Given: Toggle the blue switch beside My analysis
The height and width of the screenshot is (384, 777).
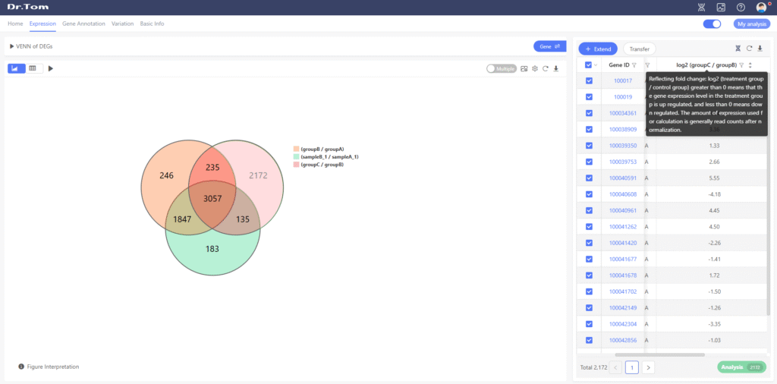Looking at the screenshot, I should tap(712, 24).
